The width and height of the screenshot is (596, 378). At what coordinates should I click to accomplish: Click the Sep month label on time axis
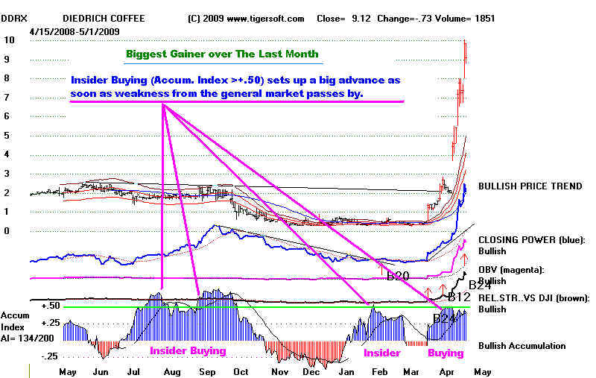tap(207, 372)
